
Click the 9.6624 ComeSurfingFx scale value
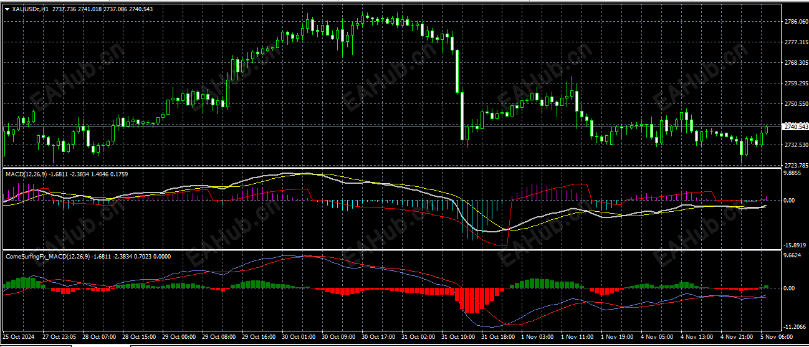coord(793,255)
